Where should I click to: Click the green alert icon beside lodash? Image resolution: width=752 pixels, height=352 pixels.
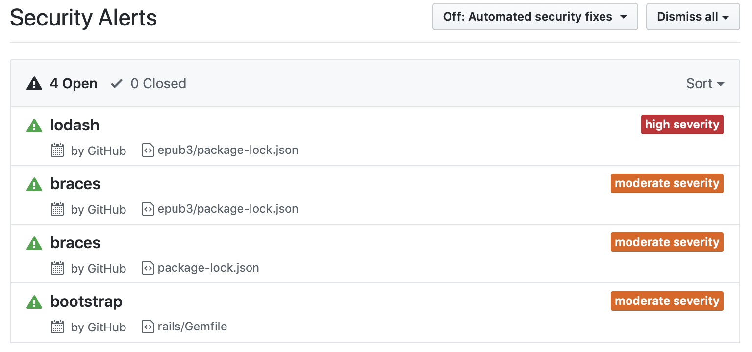coord(34,126)
